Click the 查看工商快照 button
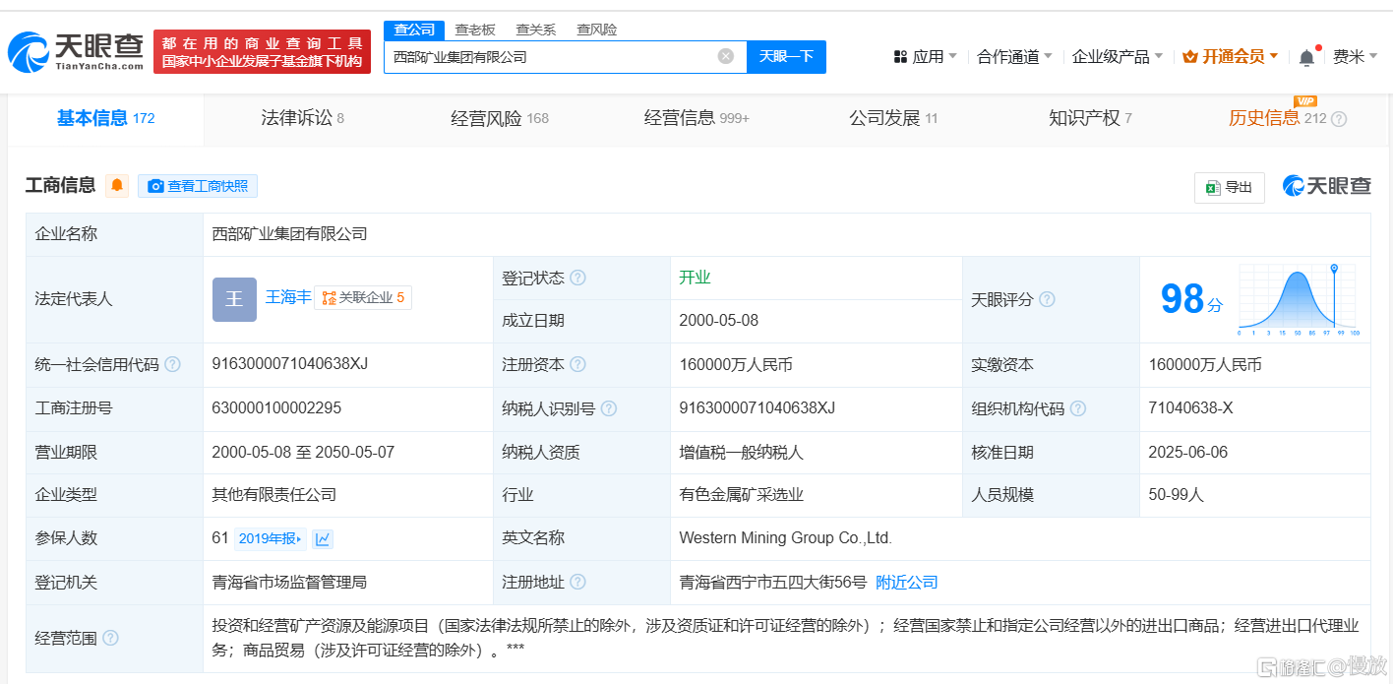Viewport: 1393px width, 684px height. point(198,186)
